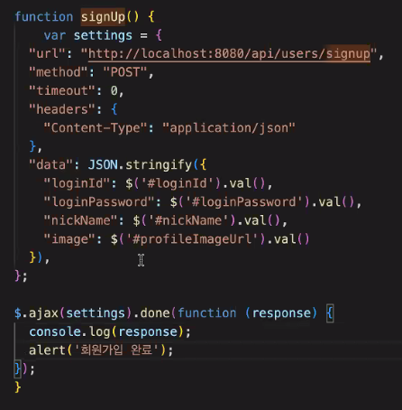Screen dimensions: 402x410
Task: Click the "nickName" key
Action: 80,220
